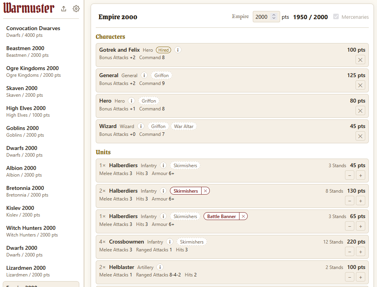Remove Skirmishers upgrade from 2× Halberdiers

[x=205, y=191]
